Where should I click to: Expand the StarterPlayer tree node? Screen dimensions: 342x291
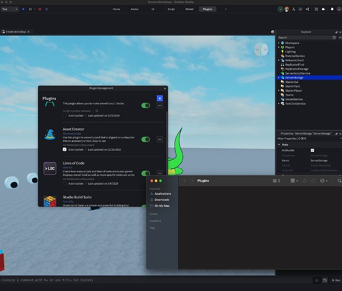click(278, 91)
